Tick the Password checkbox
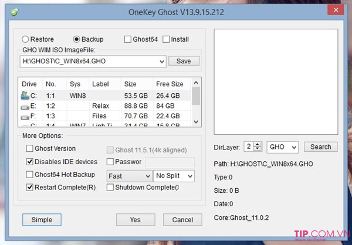The width and height of the screenshot is (352, 245). tap(110, 162)
